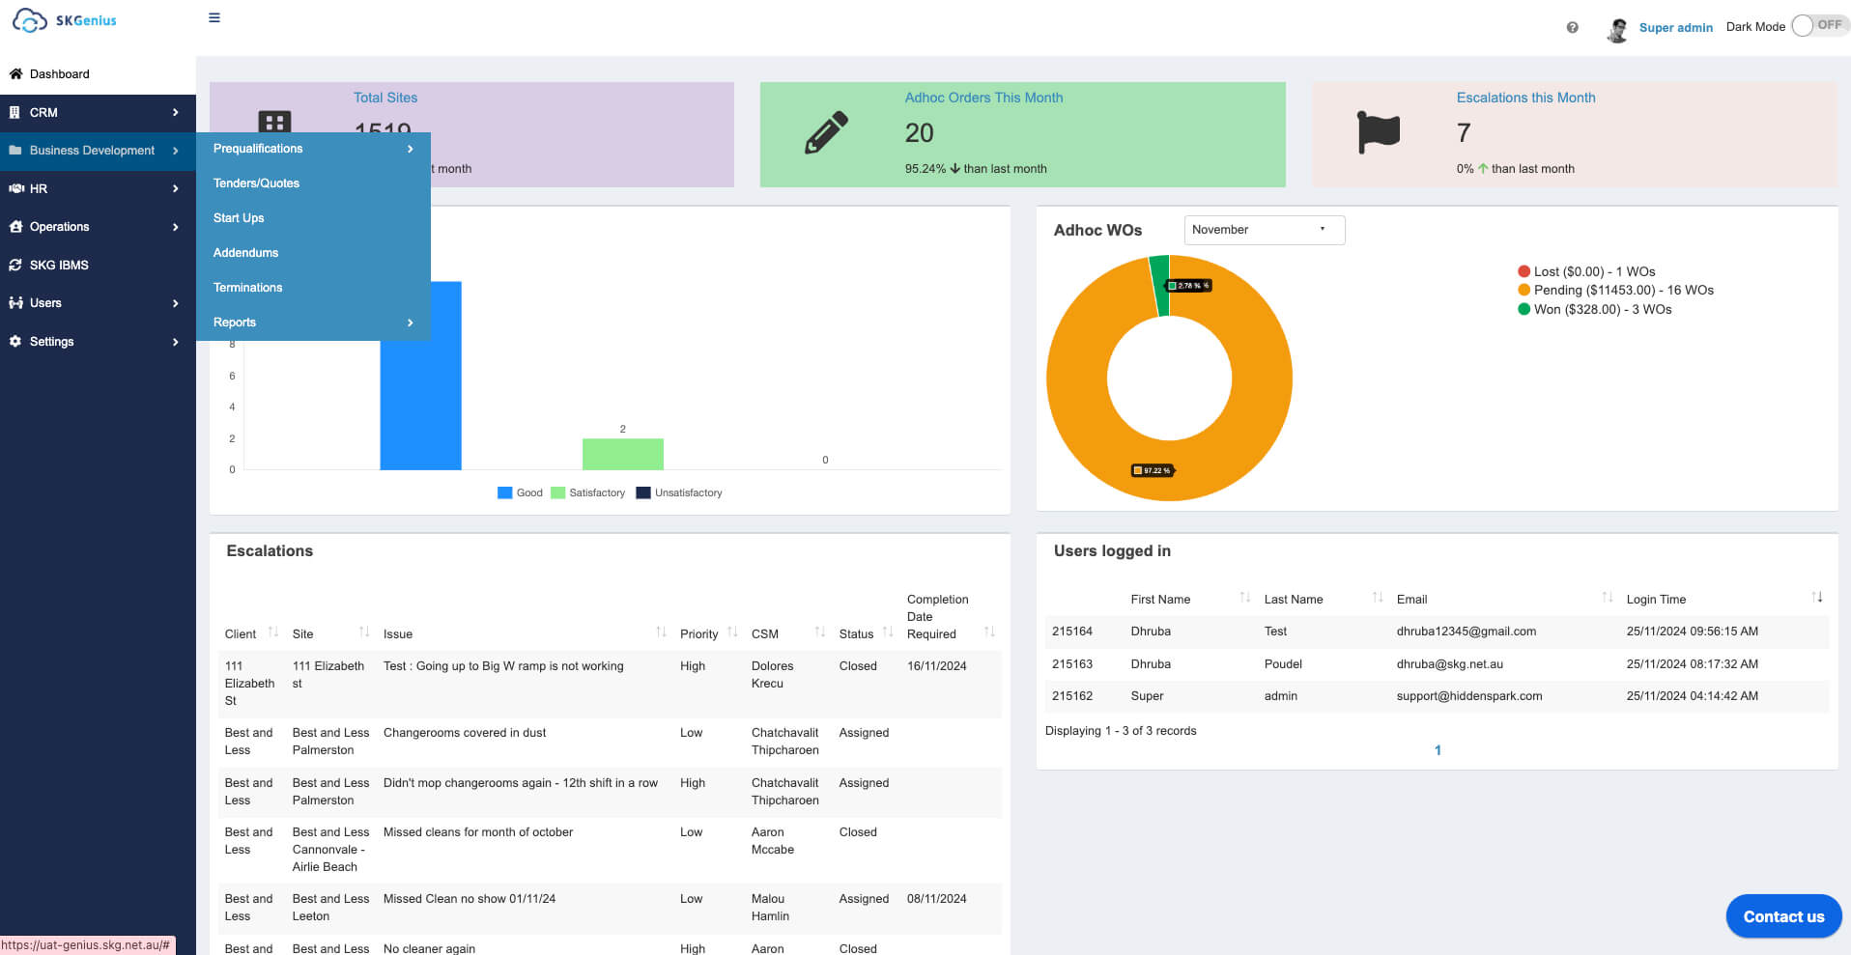This screenshot has width=1851, height=955.
Task: Sort Escalations by Priority column arrows
Action: [732, 632]
